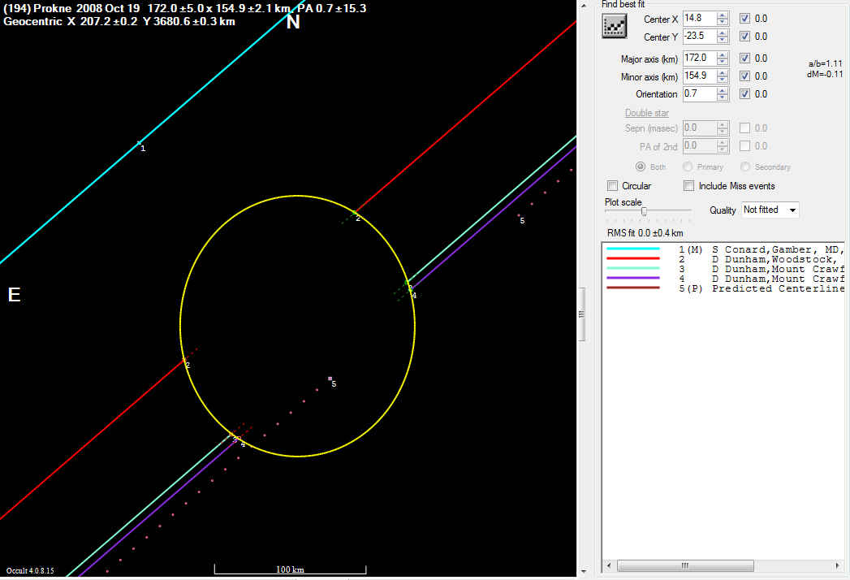
Task: Click the plot splitter grip handle
Action: coord(581,314)
